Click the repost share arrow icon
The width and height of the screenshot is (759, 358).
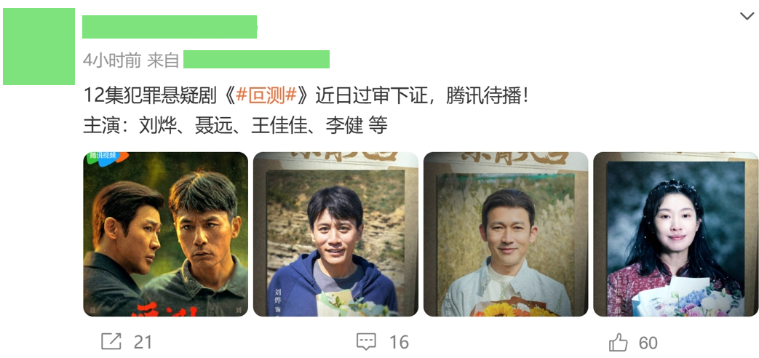[x=111, y=341]
